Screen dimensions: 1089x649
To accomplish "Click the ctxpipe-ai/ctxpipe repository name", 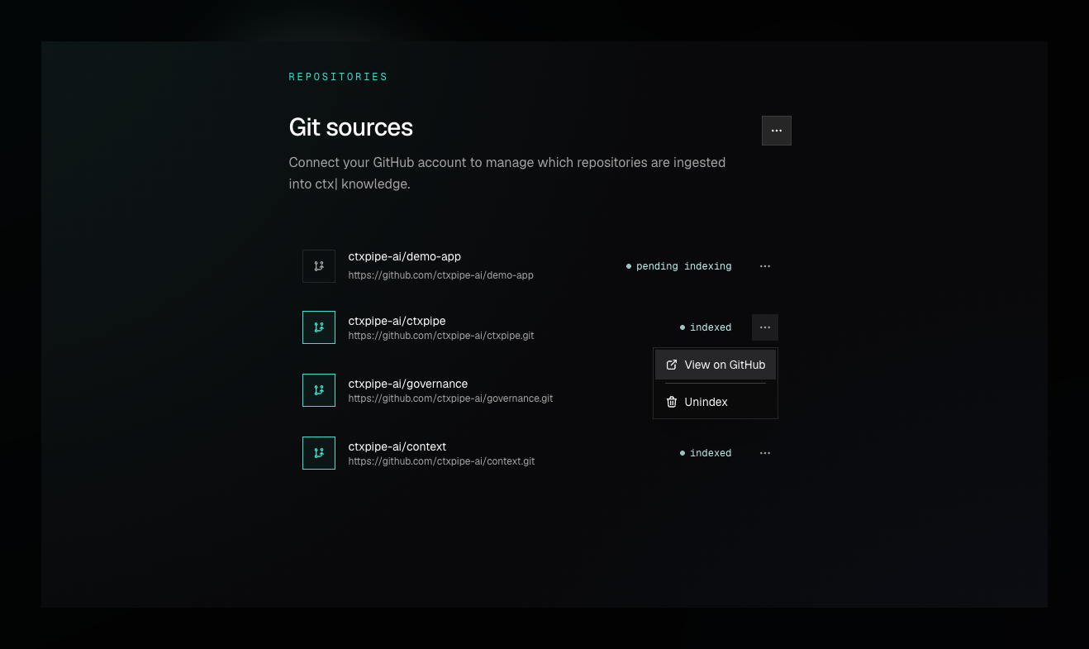I will (397, 321).
